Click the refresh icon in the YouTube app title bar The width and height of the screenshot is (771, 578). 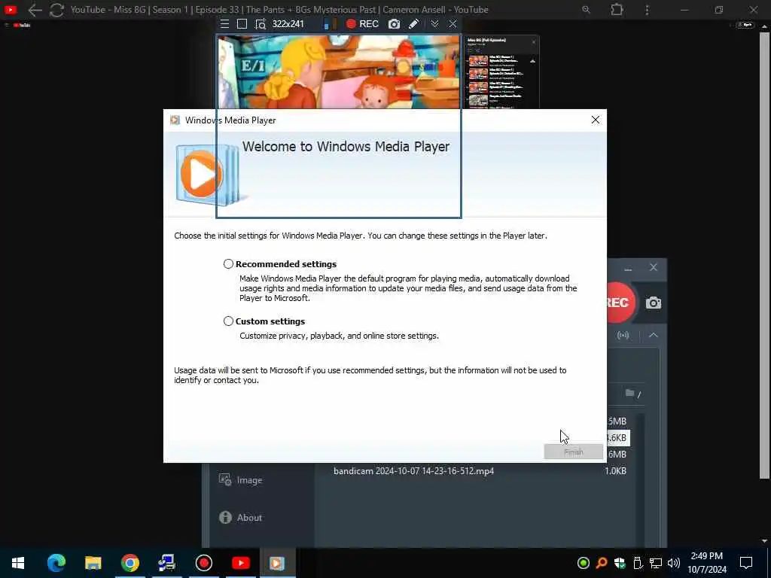pyautogui.click(x=56, y=10)
